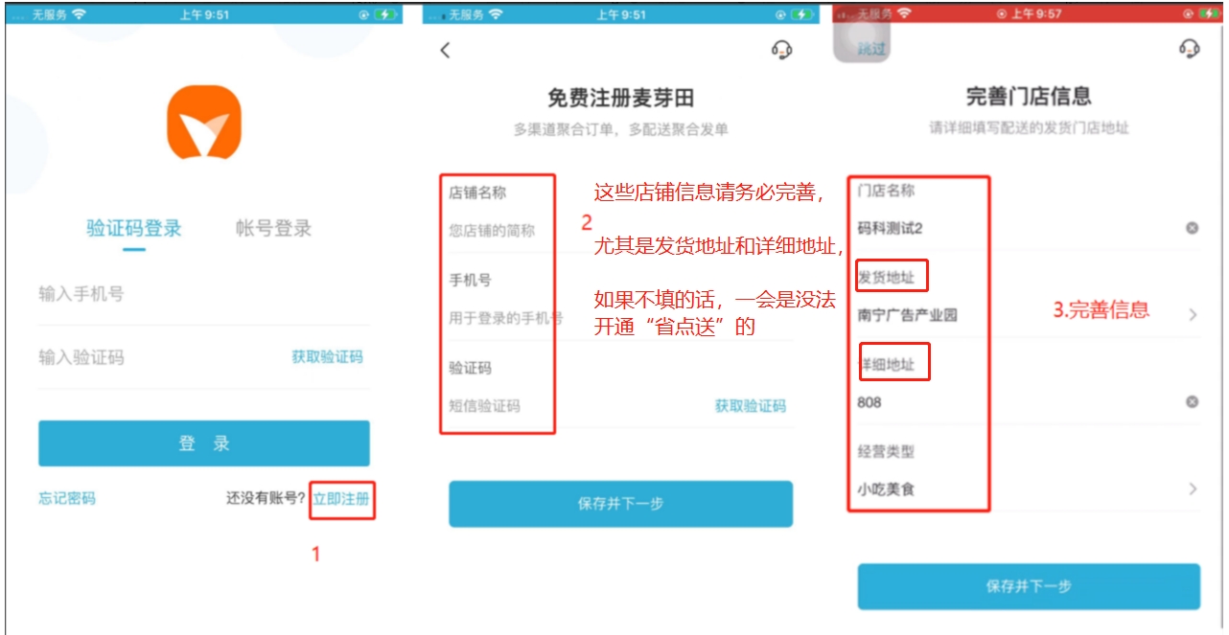Open 发货地址 selector chevron for 南宁广告产业园
The width and height of the screenshot is (1229, 635).
(x=1193, y=315)
